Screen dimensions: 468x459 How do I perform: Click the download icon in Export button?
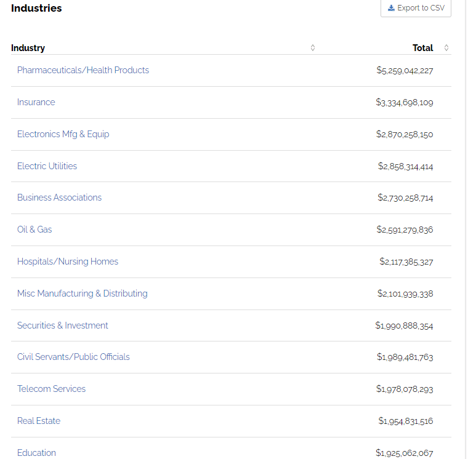click(x=391, y=8)
